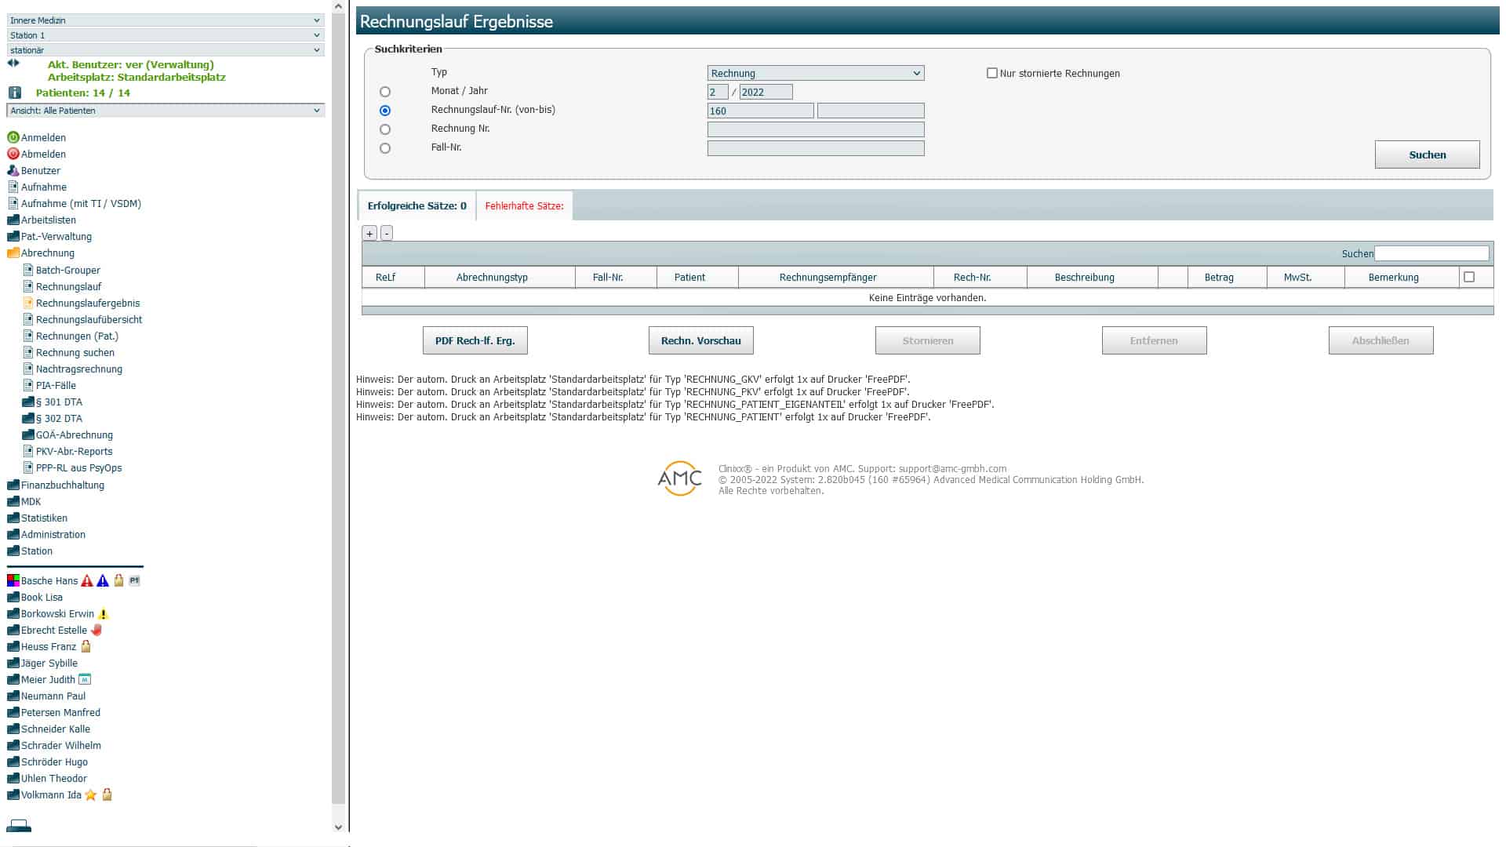Enable Nur stornierte Rechnungen checkbox
Viewport: 1506px width, 847px height.
992,73
